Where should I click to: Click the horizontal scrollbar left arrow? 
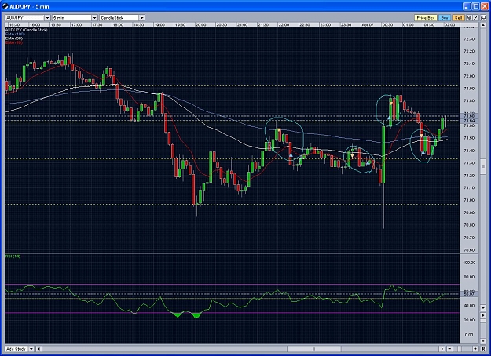[38, 349]
